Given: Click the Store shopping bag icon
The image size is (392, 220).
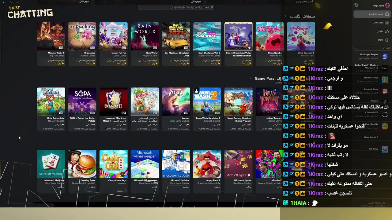Looking at the screenshot, I should pos(387,40).
